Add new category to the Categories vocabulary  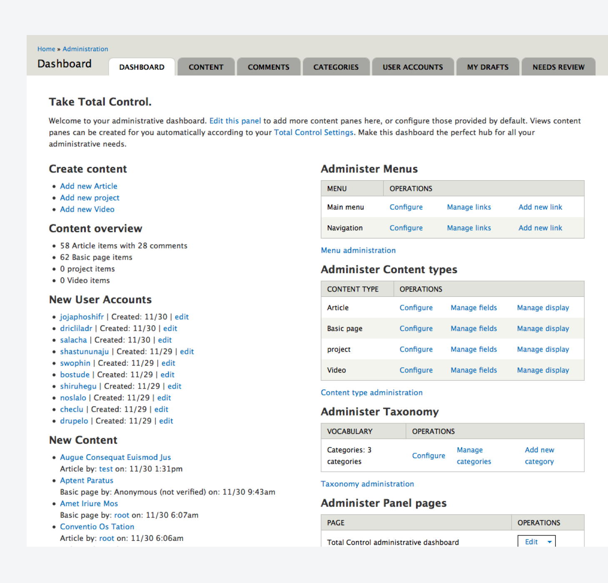[x=539, y=455]
